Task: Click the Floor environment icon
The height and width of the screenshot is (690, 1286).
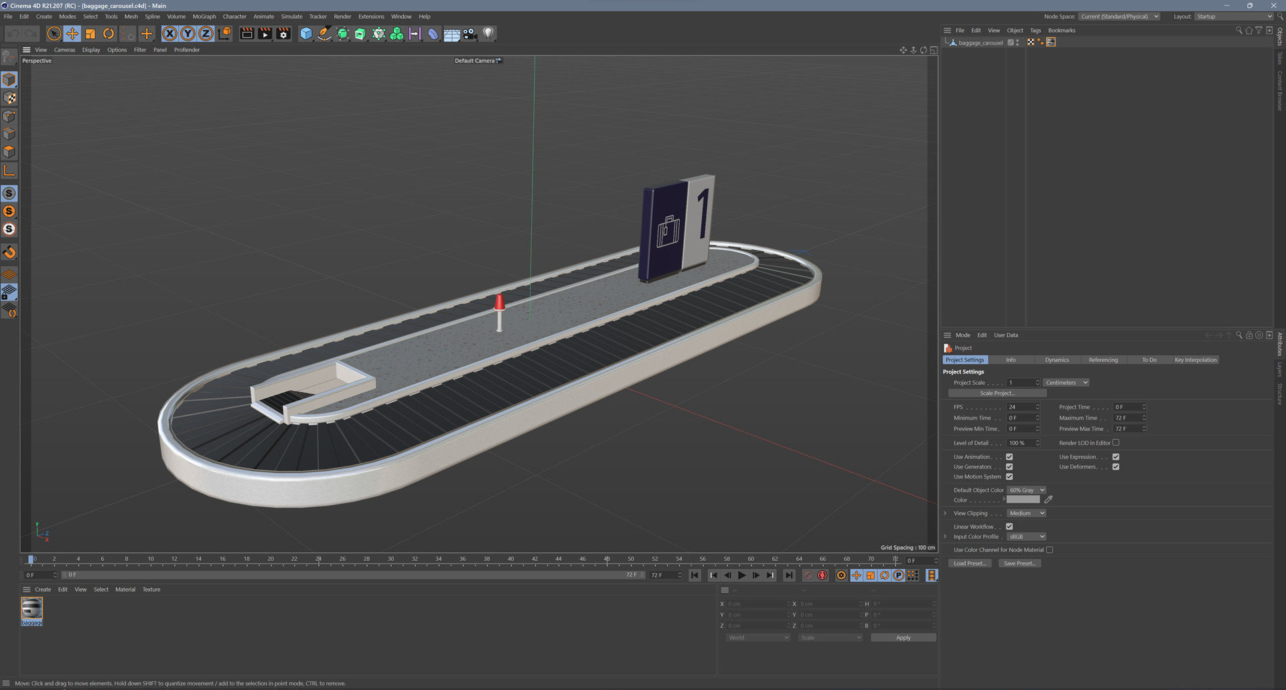Action: (x=451, y=33)
